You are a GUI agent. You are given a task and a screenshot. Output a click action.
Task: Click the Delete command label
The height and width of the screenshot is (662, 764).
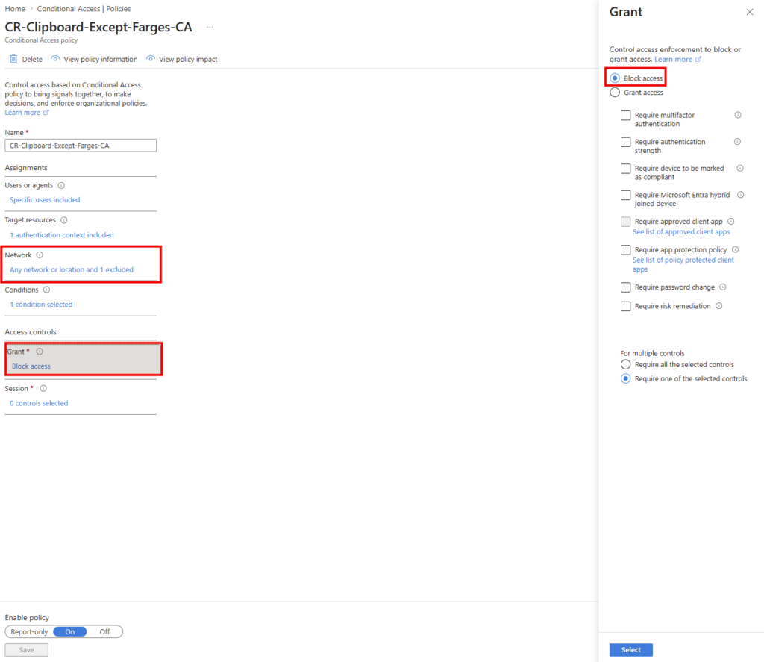(x=32, y=59)
